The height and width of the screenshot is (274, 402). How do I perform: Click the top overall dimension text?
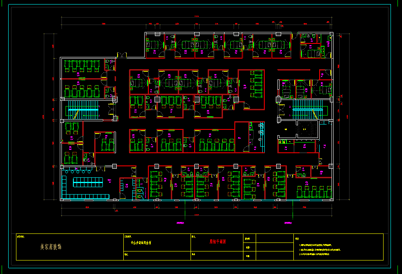(197, 16)
